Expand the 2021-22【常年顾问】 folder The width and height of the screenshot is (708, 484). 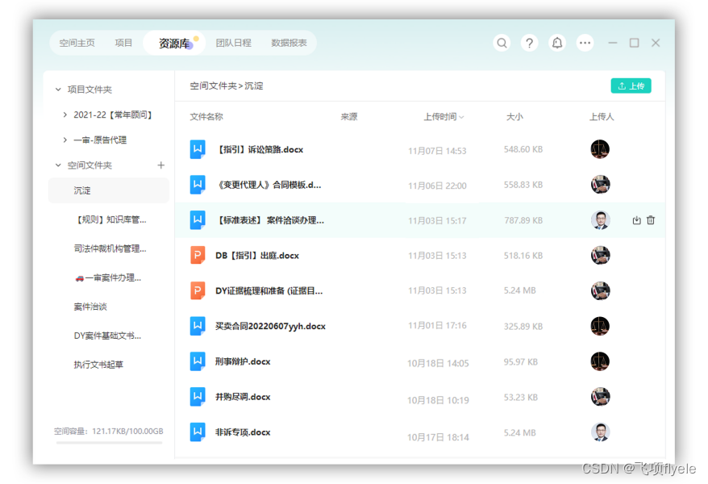pos(65,115)
